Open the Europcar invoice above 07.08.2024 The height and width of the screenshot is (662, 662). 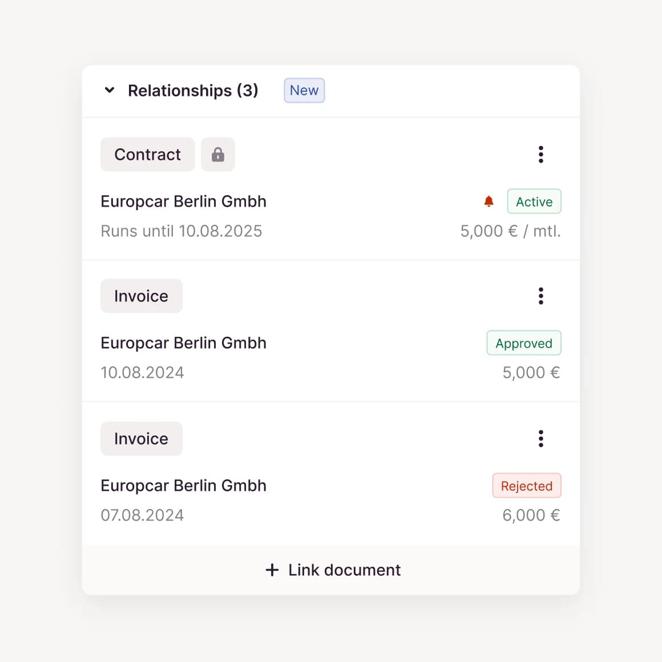pyautogui.click(x=183, y=486)
